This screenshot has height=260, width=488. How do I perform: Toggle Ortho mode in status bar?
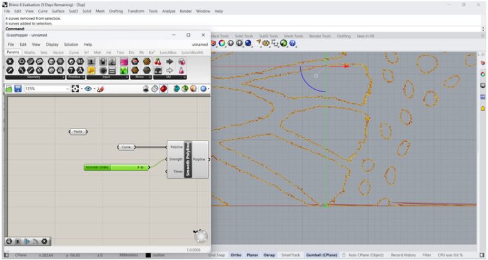click(x=236, y=255)
